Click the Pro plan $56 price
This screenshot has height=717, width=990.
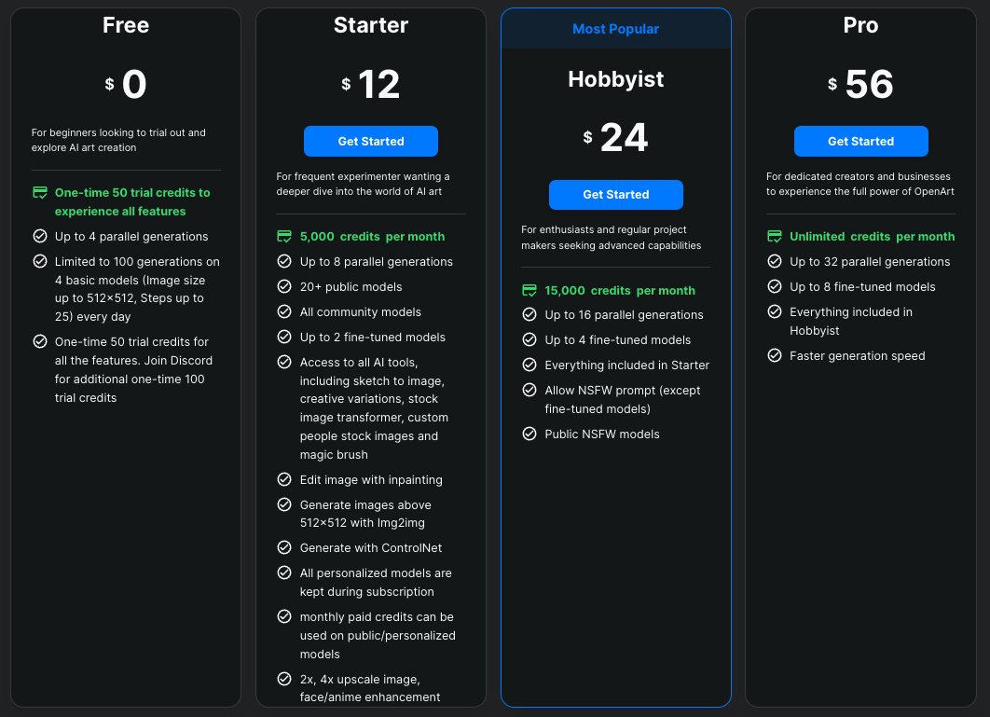[860, 85]
